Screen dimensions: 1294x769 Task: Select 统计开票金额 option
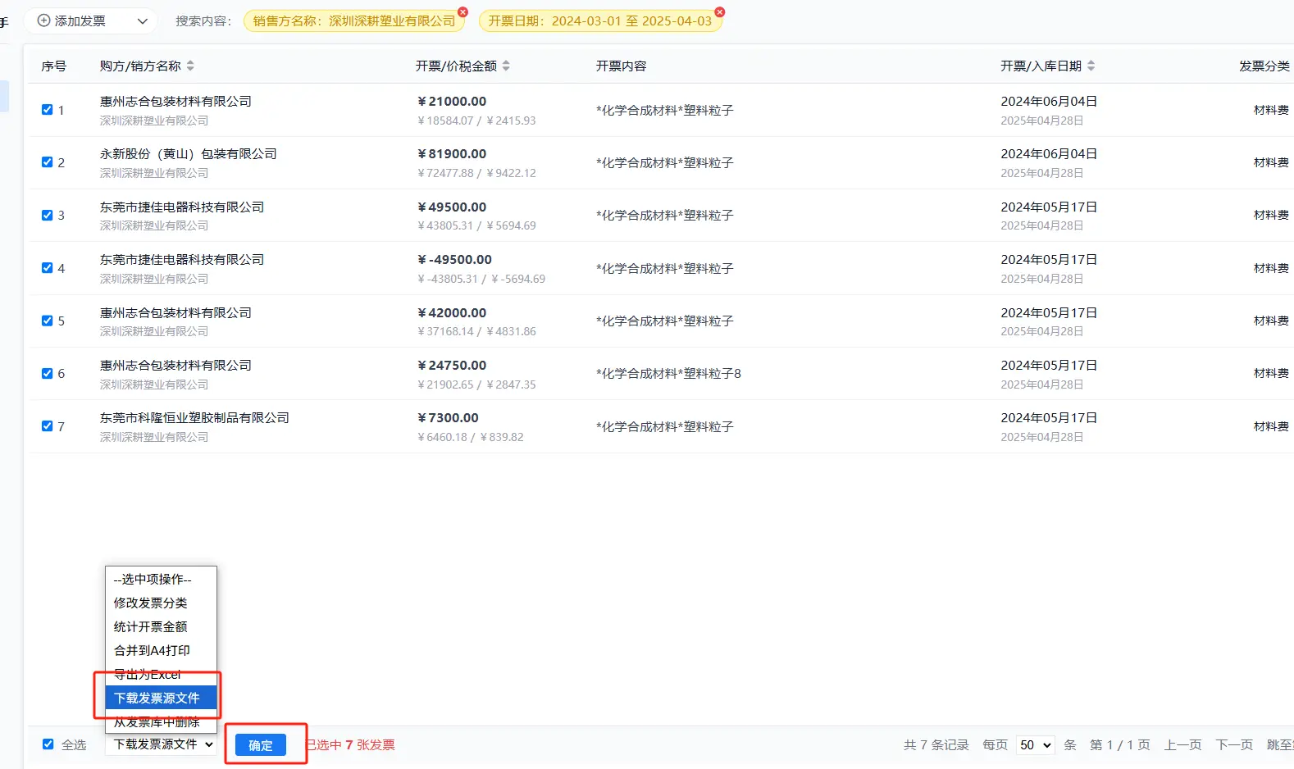(161, 626)
